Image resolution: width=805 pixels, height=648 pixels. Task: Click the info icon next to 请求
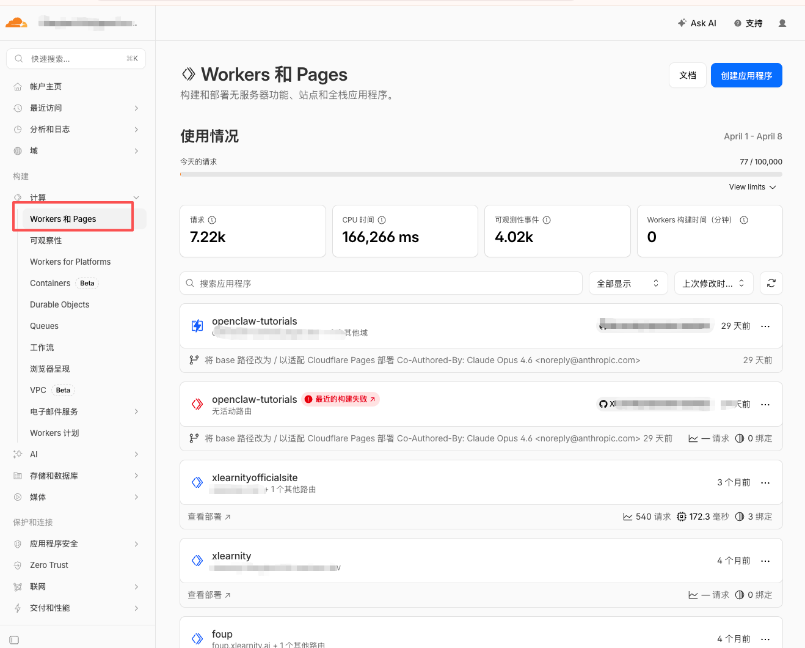pyautogui.click(x=212, y=220)
